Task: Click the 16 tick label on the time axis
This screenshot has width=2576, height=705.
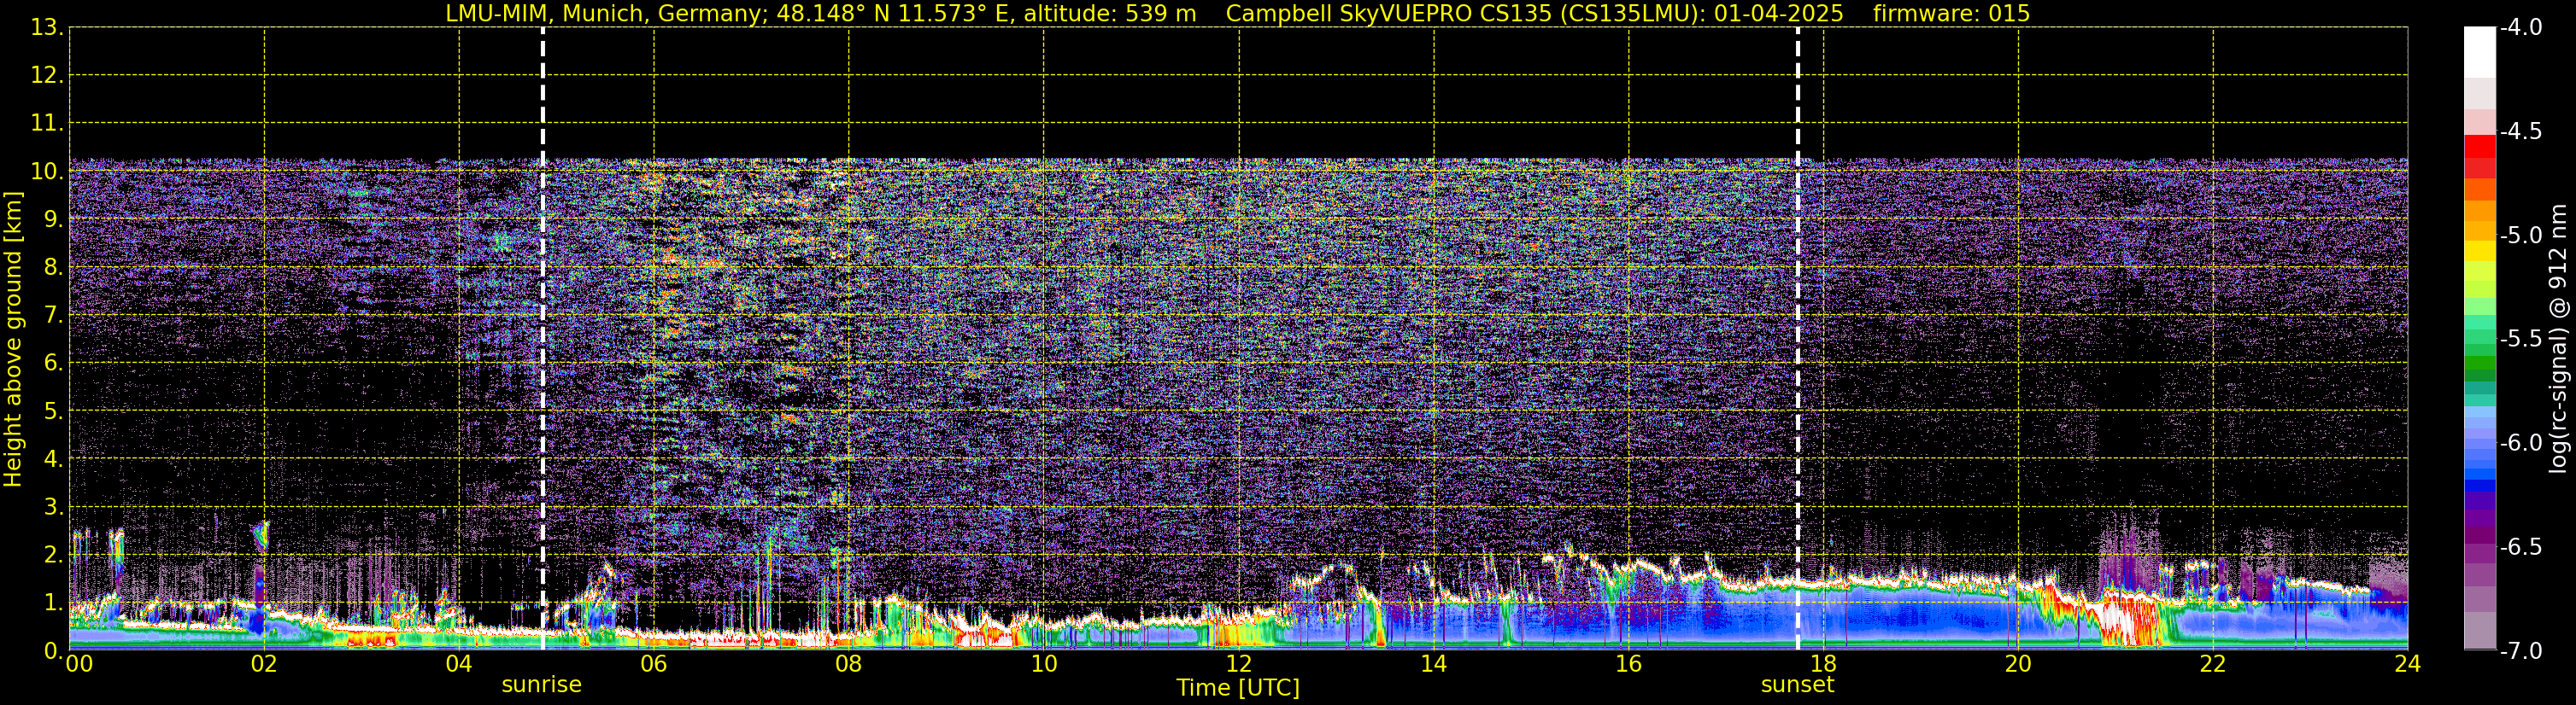Action: pos(1628,664)
